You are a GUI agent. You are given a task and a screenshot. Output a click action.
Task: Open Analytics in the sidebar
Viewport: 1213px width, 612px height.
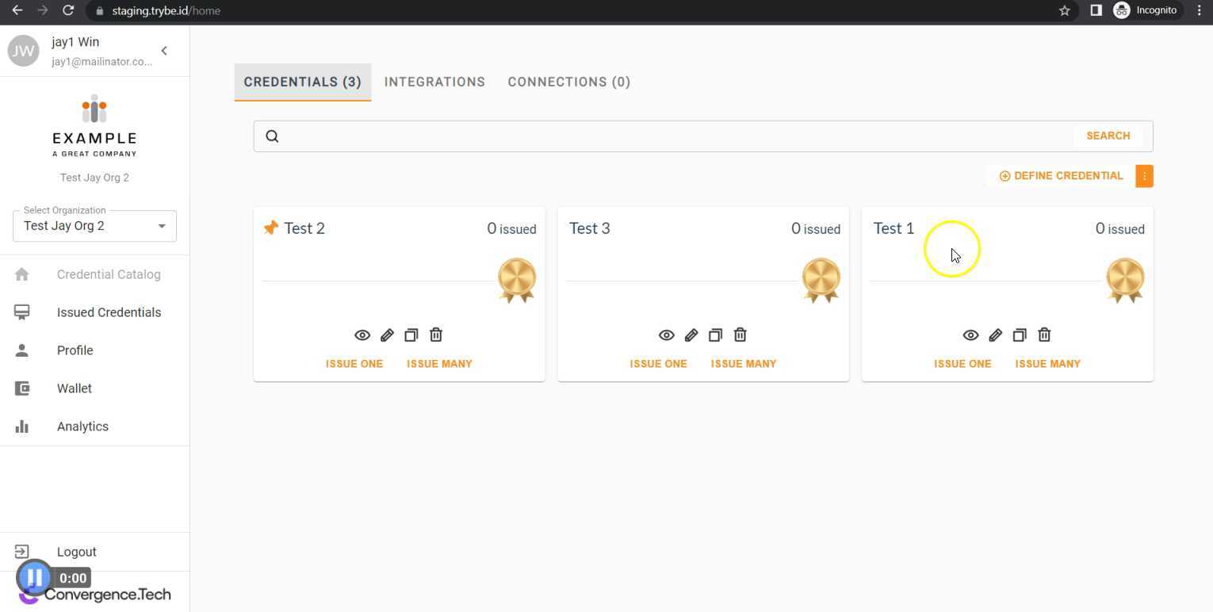[x=94, y=426]
